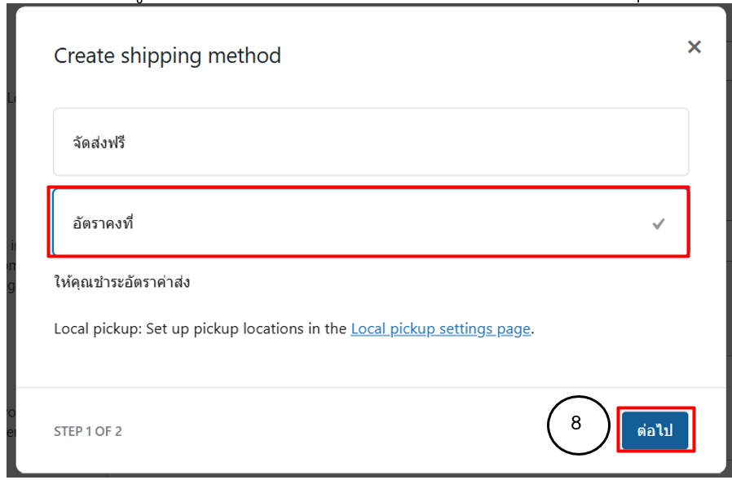Select the อัตราคงที่ shipping option
The height and width of the screenshot is (480, 732).
[371, 222]
